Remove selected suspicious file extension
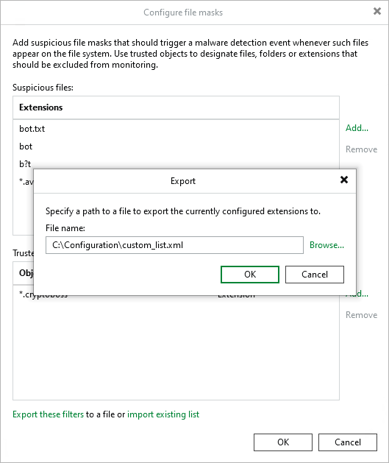The height and width of the screenshot is (463, 389). coord(361,149)
